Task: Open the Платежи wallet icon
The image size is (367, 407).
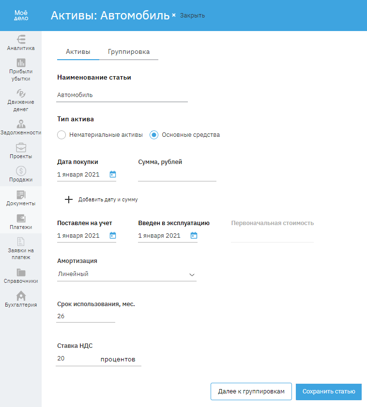Action: pos(21,218)
